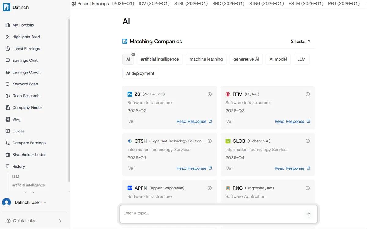The image size is (367, 229).
Task: Focus the Enter a topic input field
Action: coord(212,213)
